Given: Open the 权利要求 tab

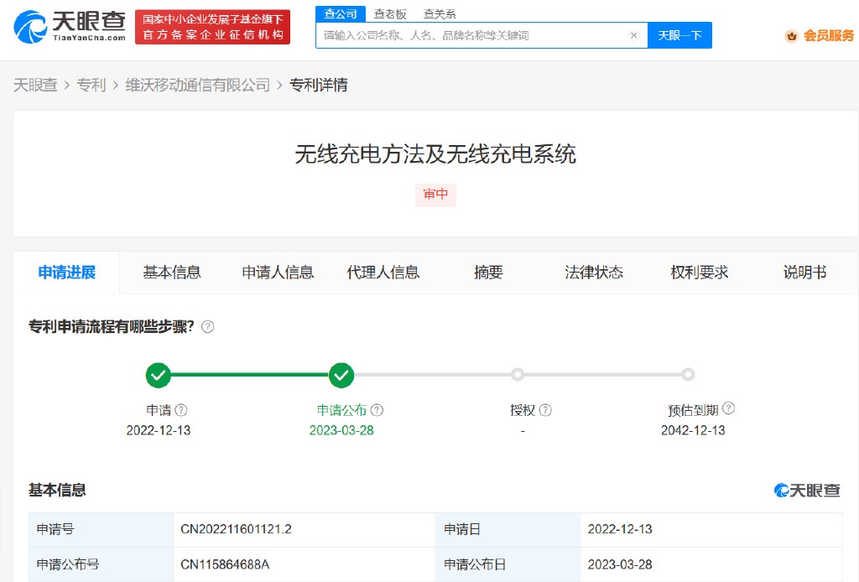Looking at the screenshot, I should 700,273.
